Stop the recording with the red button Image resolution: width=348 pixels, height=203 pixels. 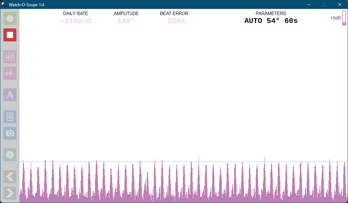tap(10, 35)
